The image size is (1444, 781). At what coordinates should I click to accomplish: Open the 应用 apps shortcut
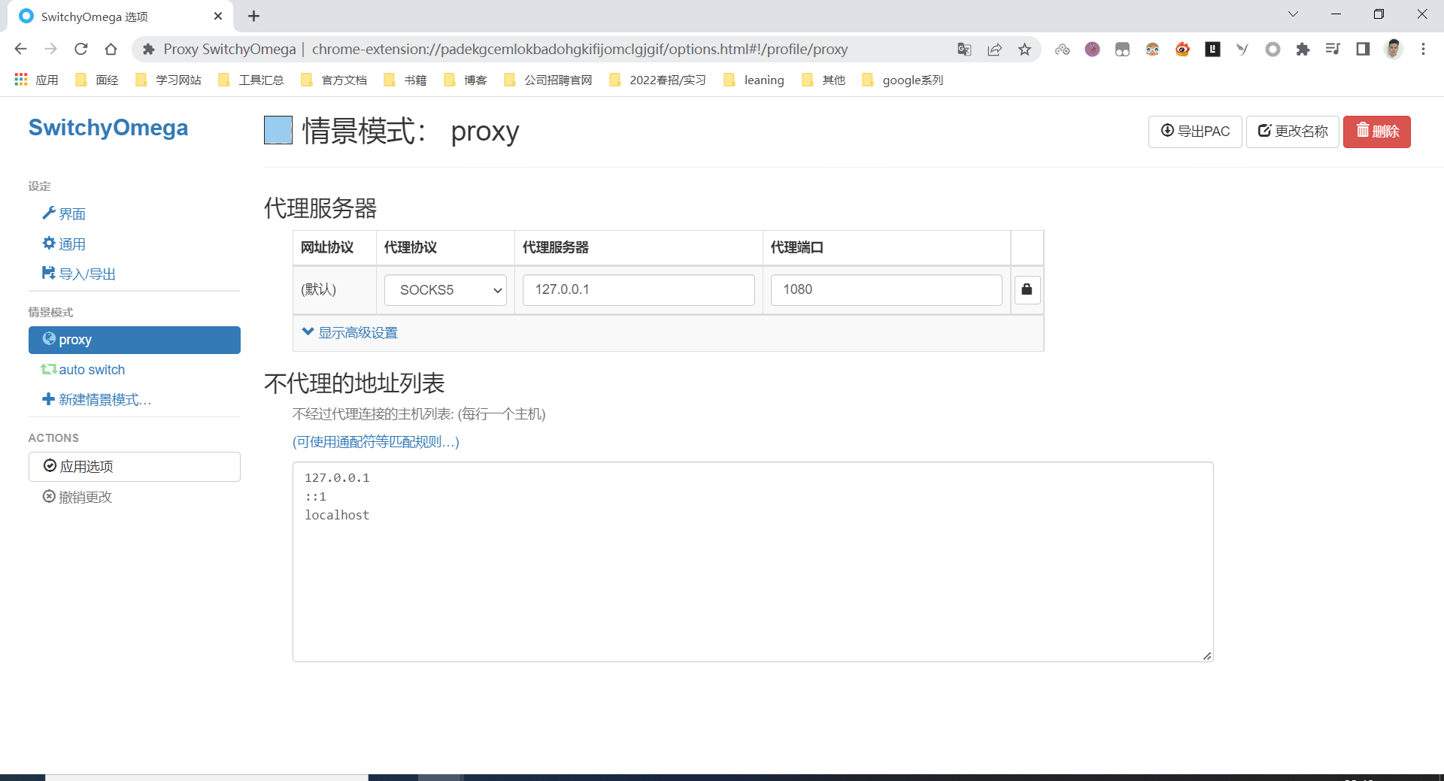[36, 80]
